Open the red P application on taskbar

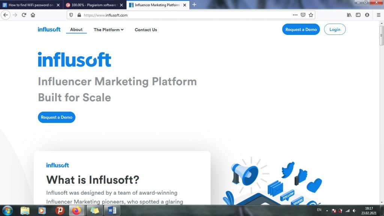(60, 211)
